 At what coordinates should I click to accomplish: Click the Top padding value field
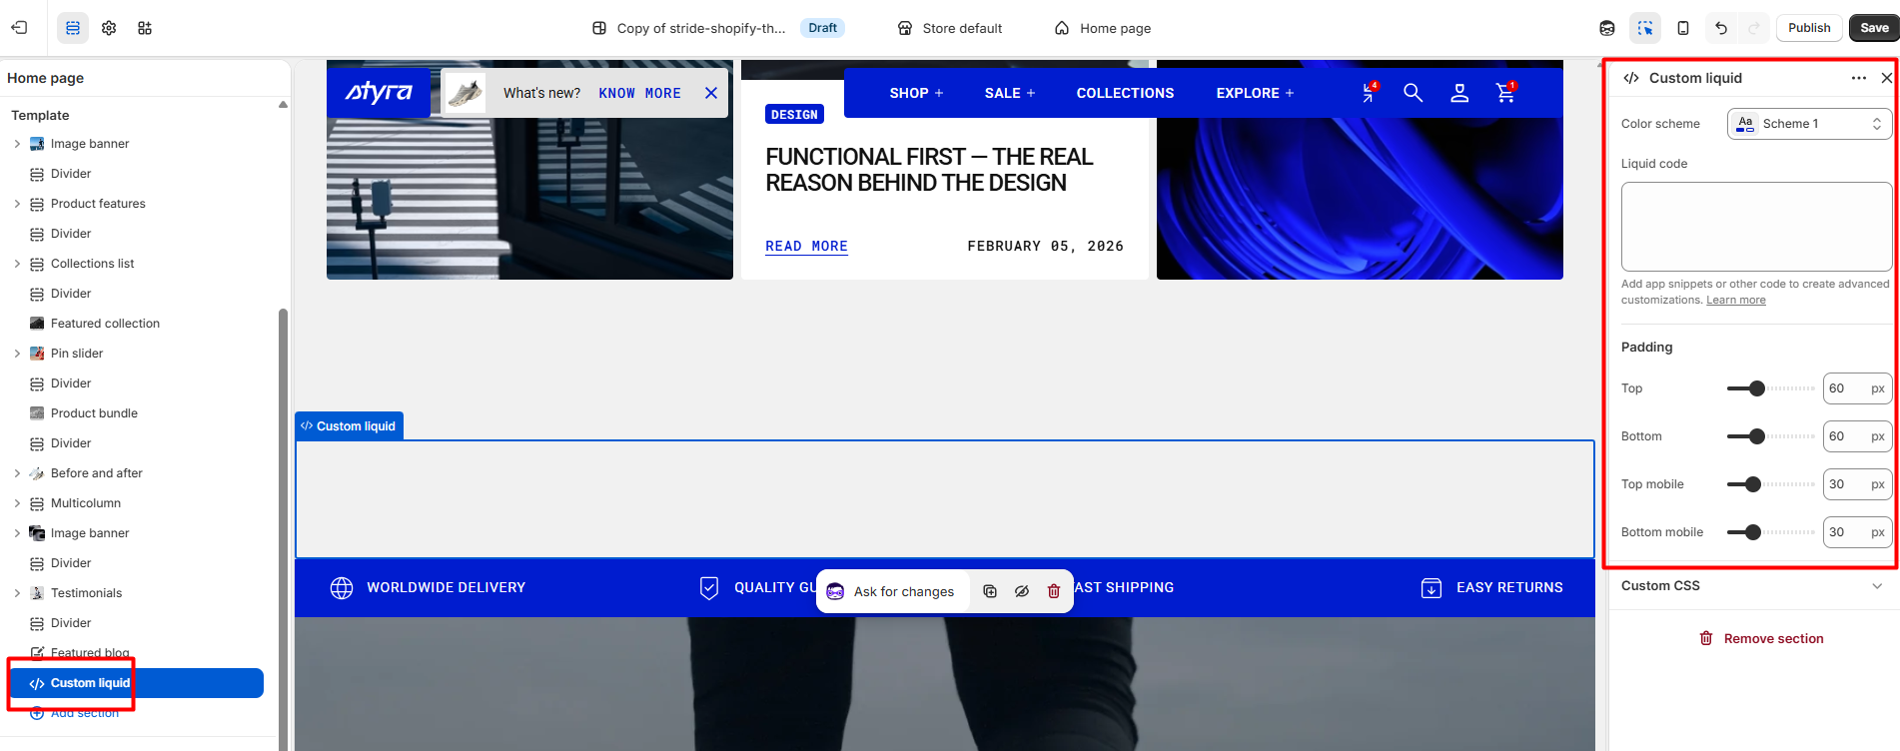(1857, 388)
